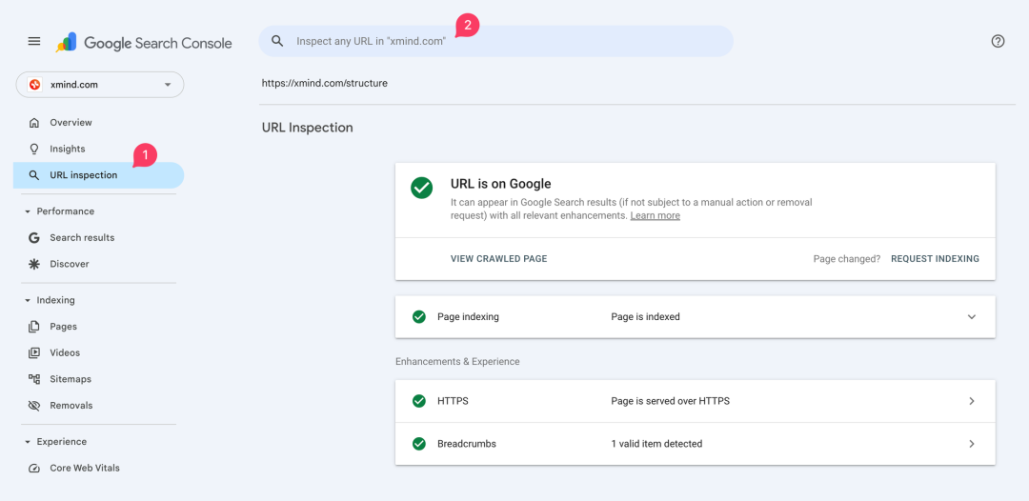Viewport: 1029px width, 501px height.
Task: Click the 'Page is indexed' status text
Action: tap(645, 317)
